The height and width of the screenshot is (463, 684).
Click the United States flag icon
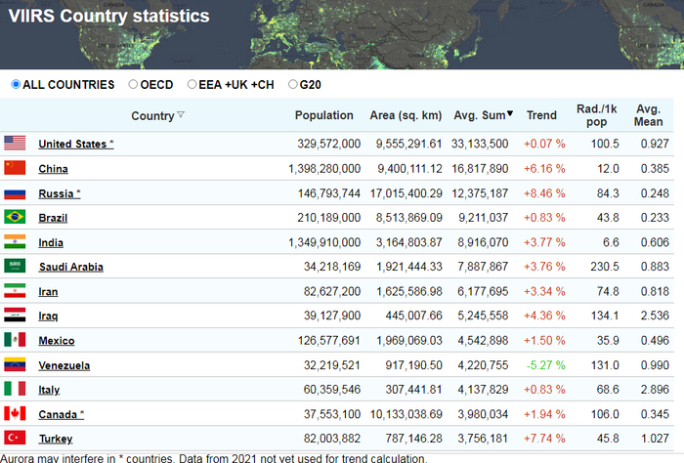click(x=15, y=143)
